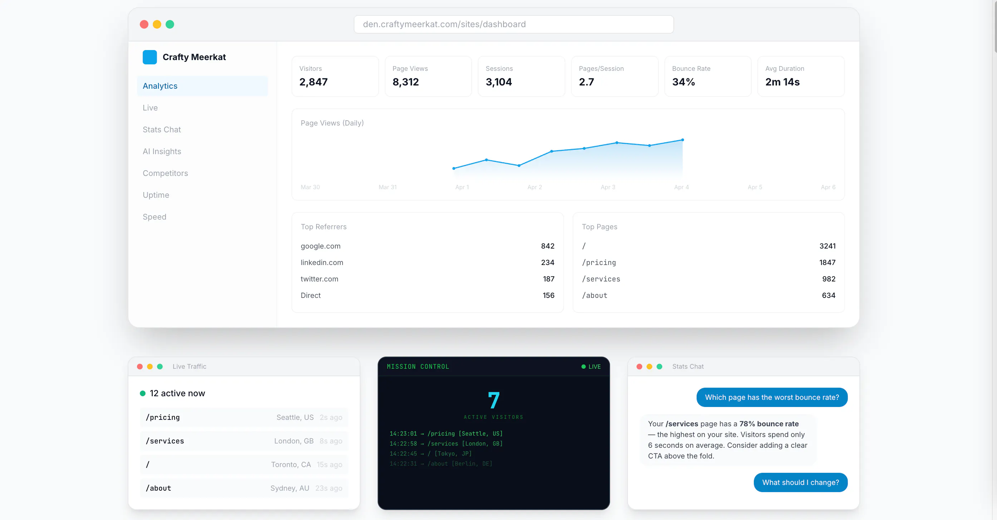The height and width of the screenshot is (520, 997).
Task: Click the /pricing row in Top Pages
Action: coord(708,263)
